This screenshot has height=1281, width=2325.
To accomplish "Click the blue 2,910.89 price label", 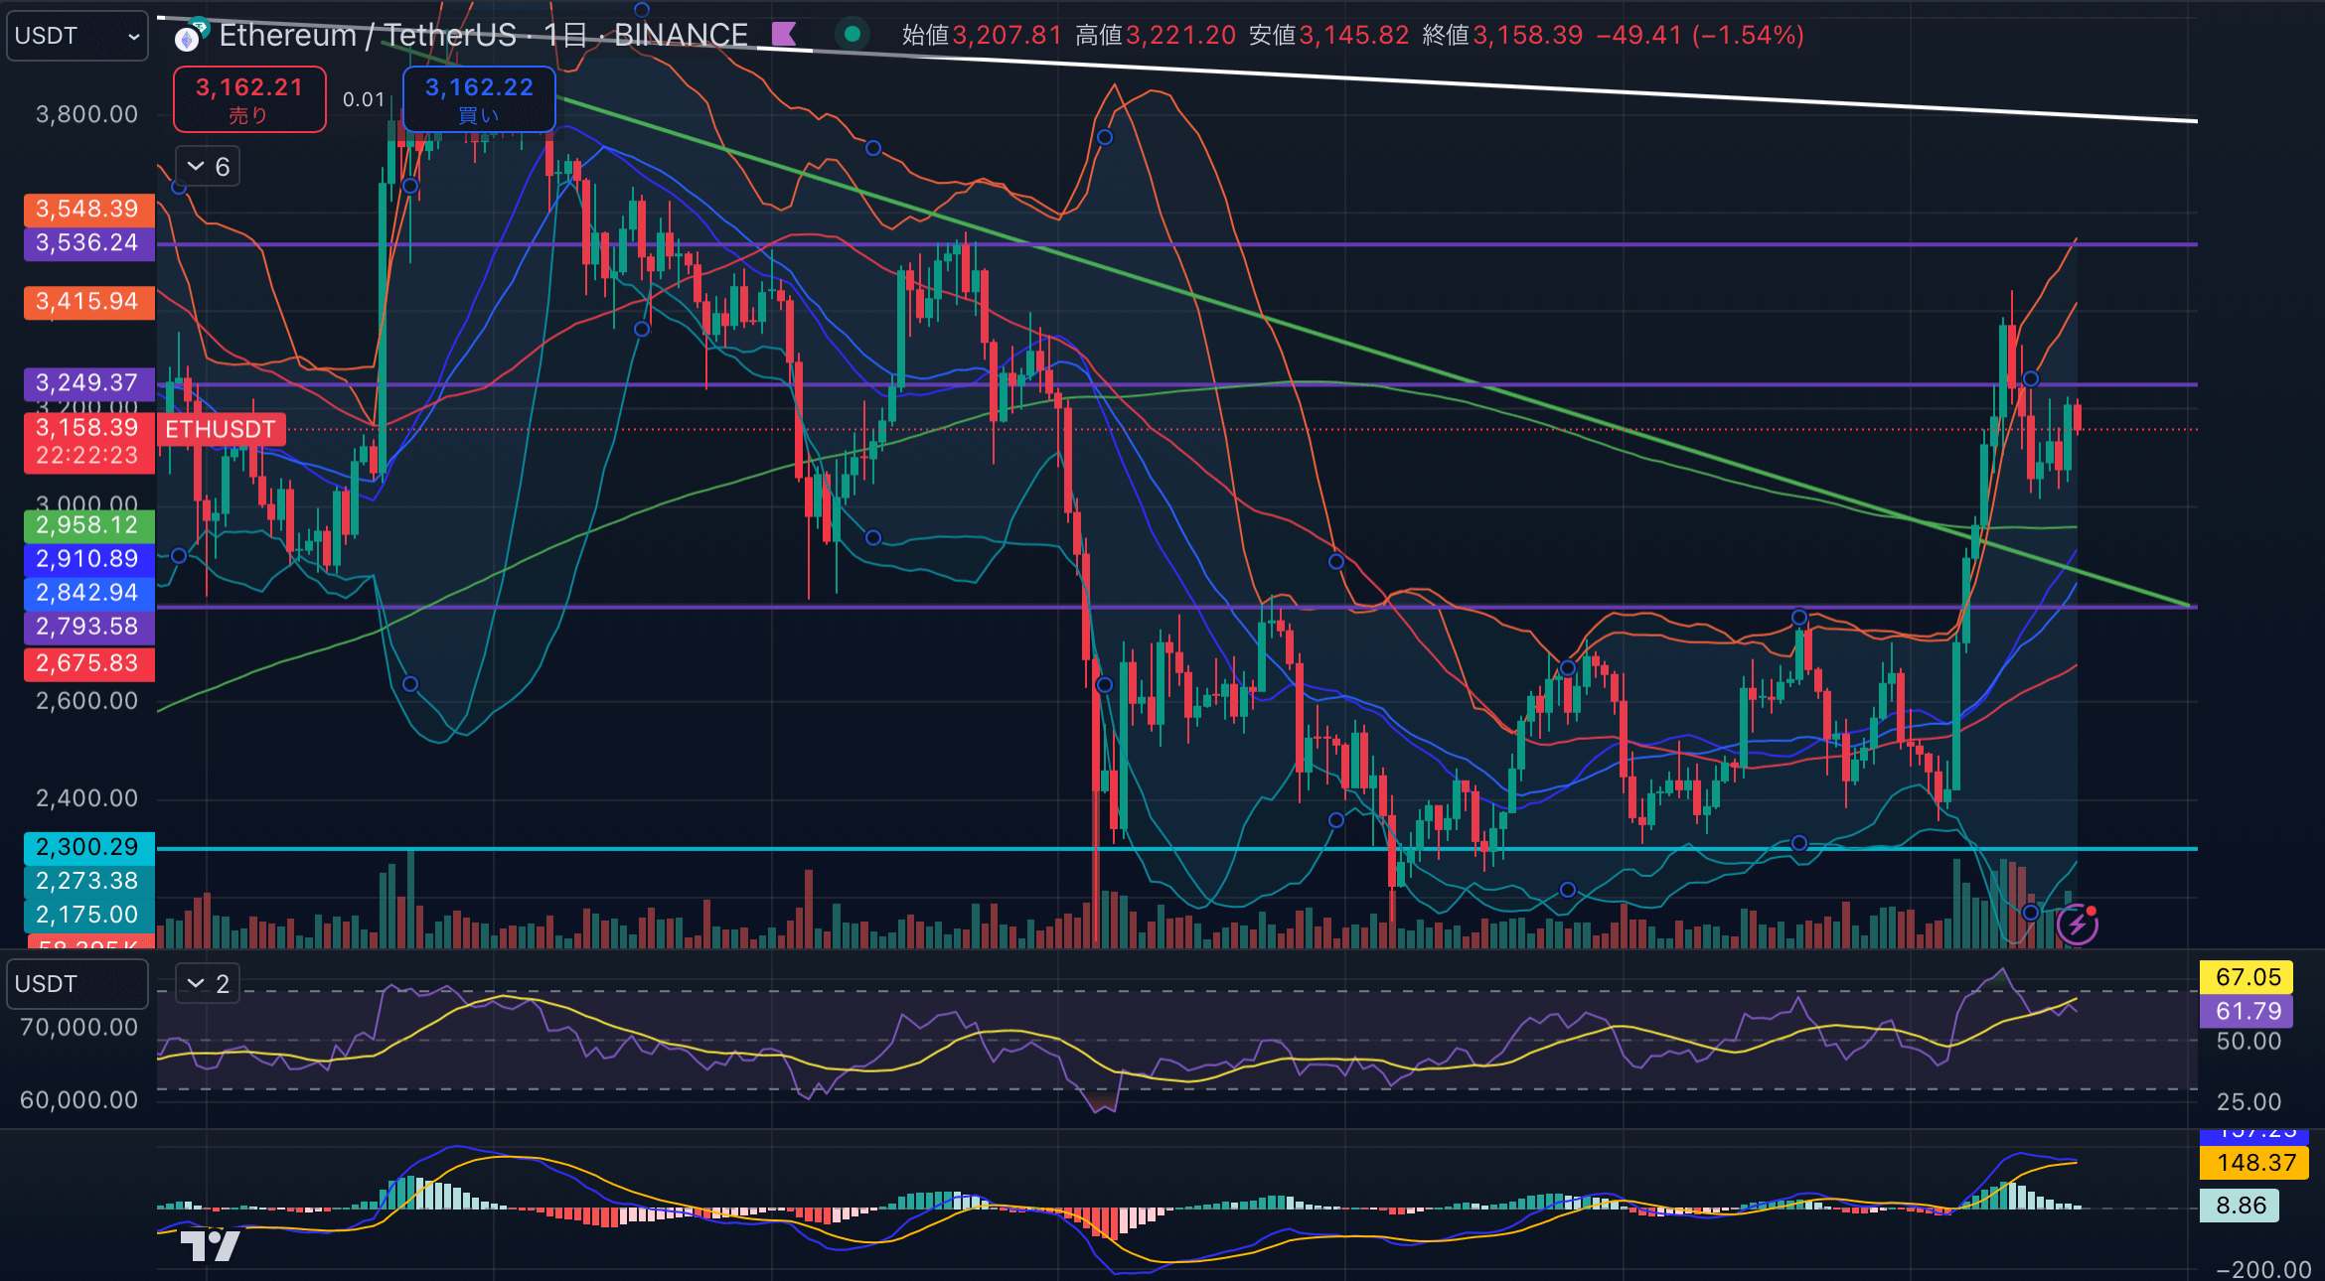I will coord(88,559).
